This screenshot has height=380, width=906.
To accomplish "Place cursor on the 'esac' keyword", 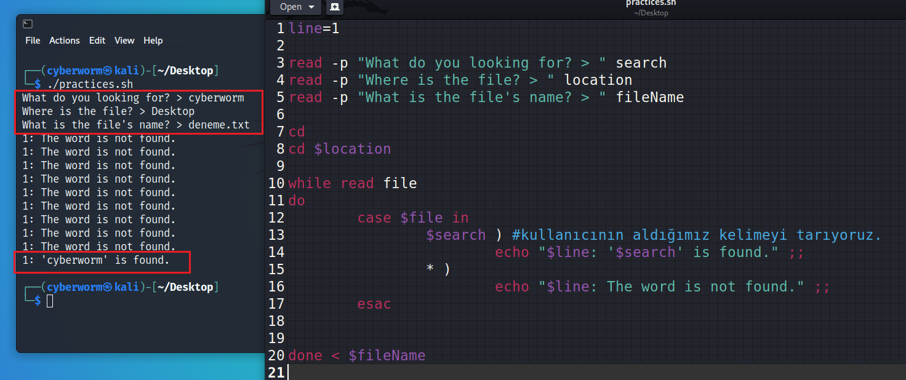I will pos(374,304).
